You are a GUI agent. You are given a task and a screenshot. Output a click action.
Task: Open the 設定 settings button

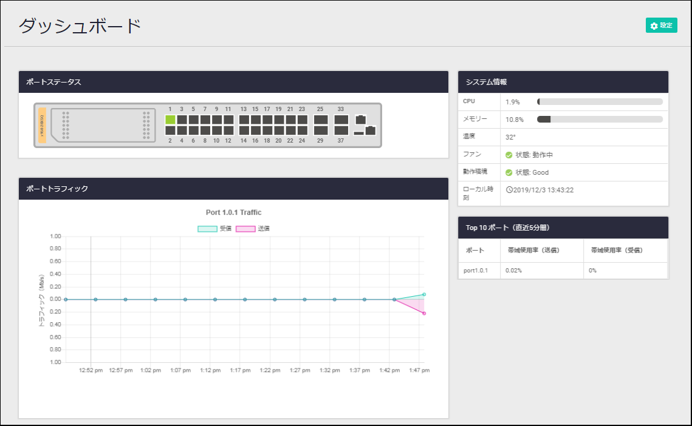click(661, 25)
